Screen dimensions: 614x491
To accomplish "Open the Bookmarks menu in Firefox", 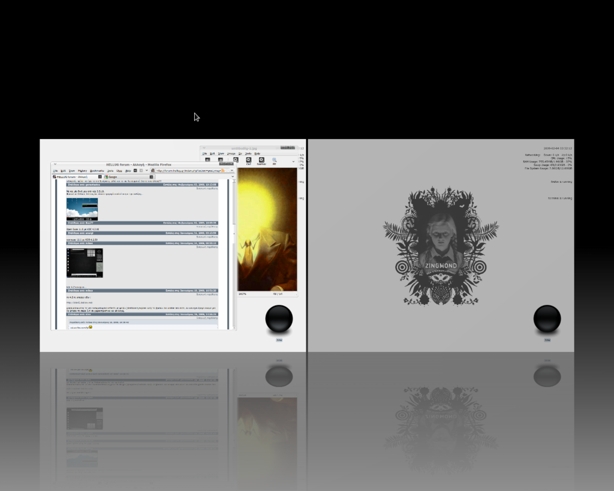I will (x=96, y=170).
